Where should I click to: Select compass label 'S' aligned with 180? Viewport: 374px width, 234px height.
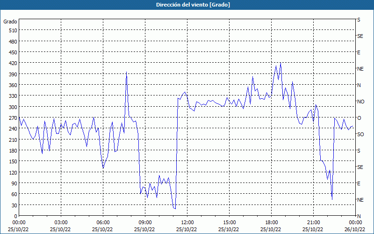(359, 151)
